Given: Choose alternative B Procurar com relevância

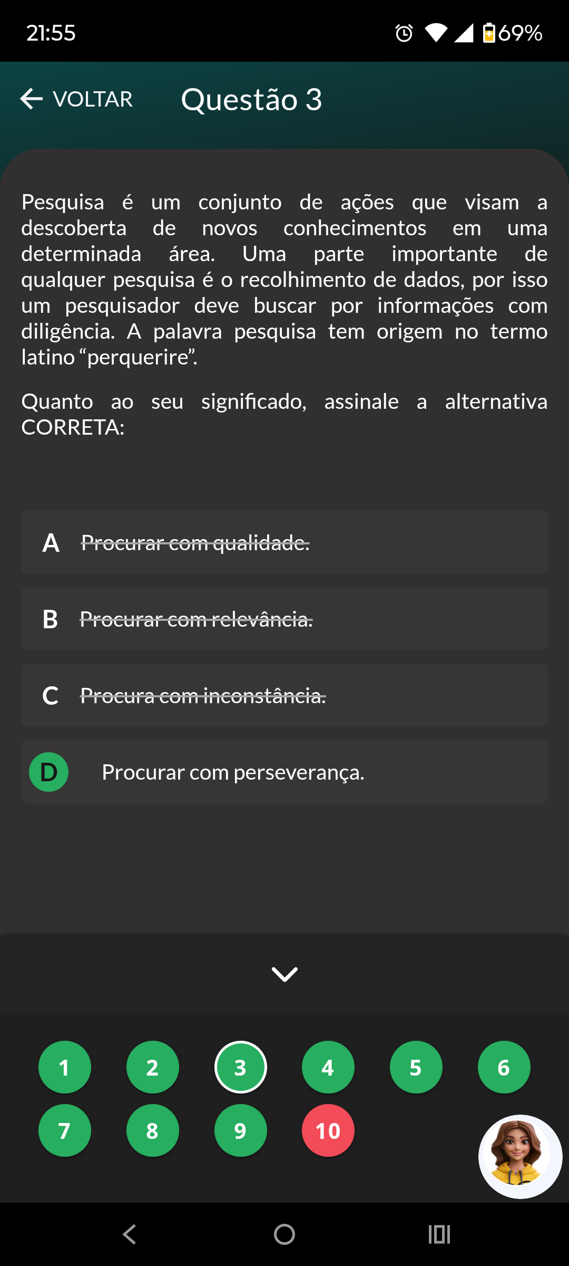Looking at the screenshot, I should tap(196, 619).
